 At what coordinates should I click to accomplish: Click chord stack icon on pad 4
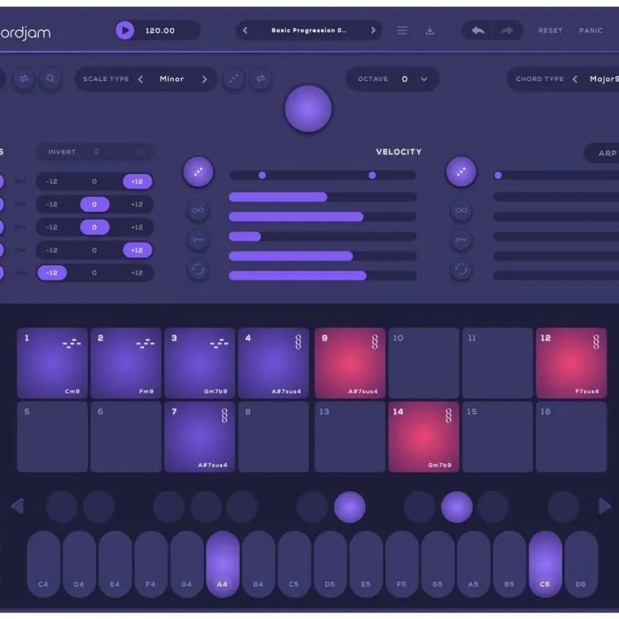(298, 342)
